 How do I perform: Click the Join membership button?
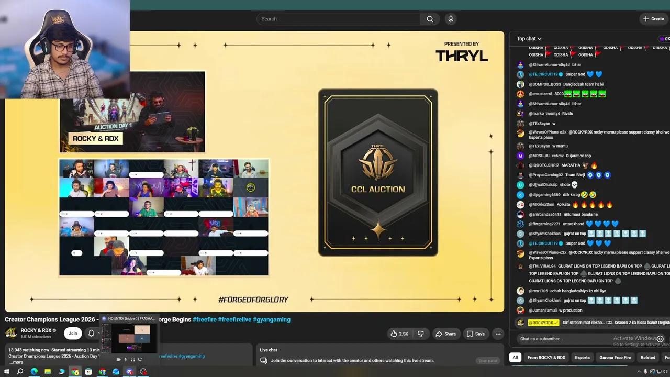click(x=73, y=333)
